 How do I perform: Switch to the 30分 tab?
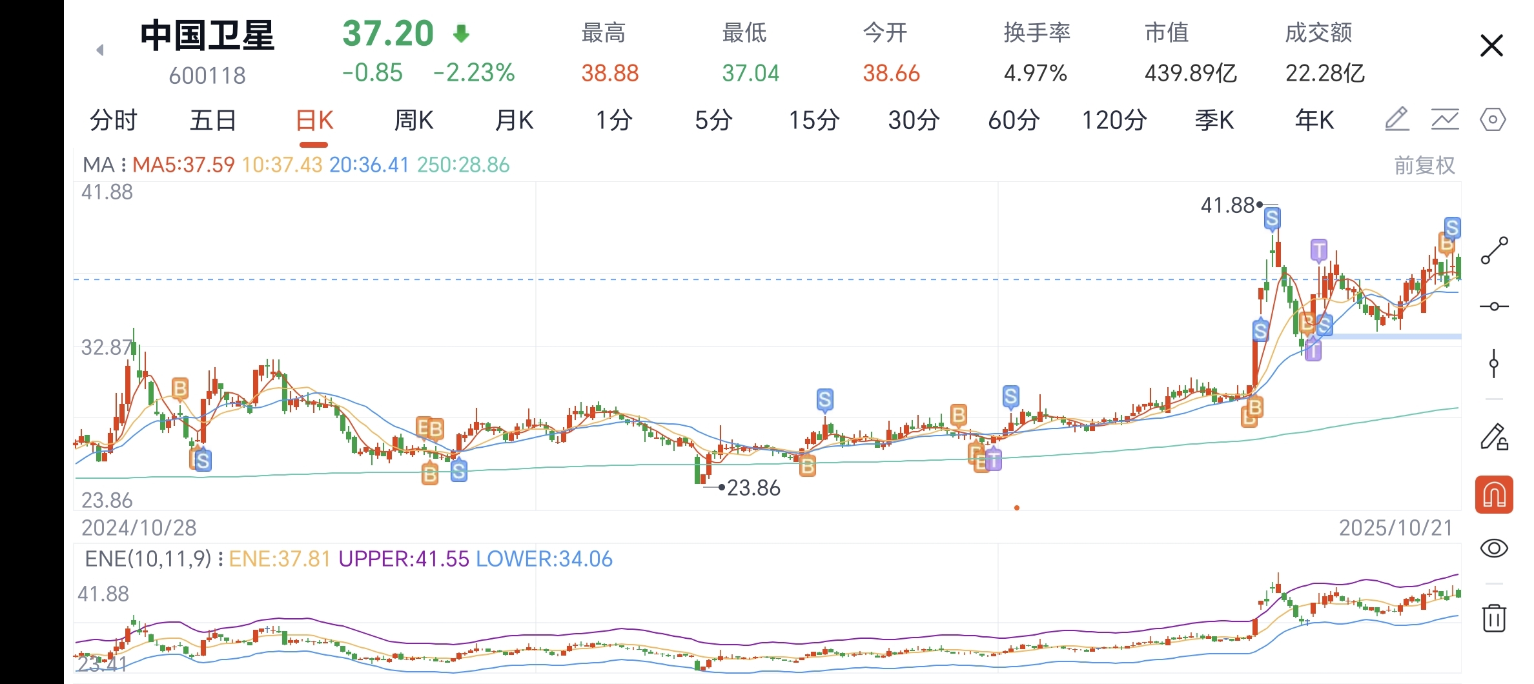914,120
